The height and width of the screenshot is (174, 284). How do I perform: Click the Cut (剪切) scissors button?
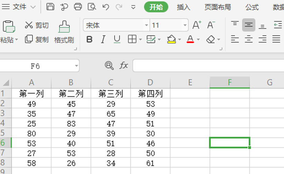click(37, 25)
